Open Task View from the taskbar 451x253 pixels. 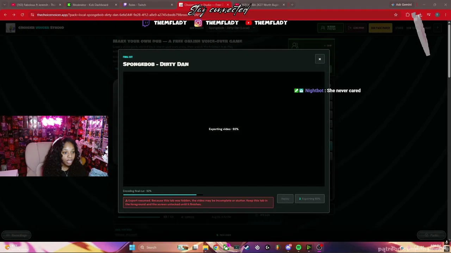(x=195, y=247)
